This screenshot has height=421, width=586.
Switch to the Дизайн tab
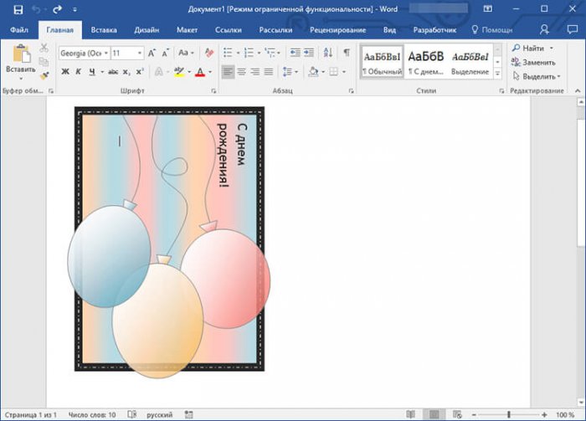point(146,29)
